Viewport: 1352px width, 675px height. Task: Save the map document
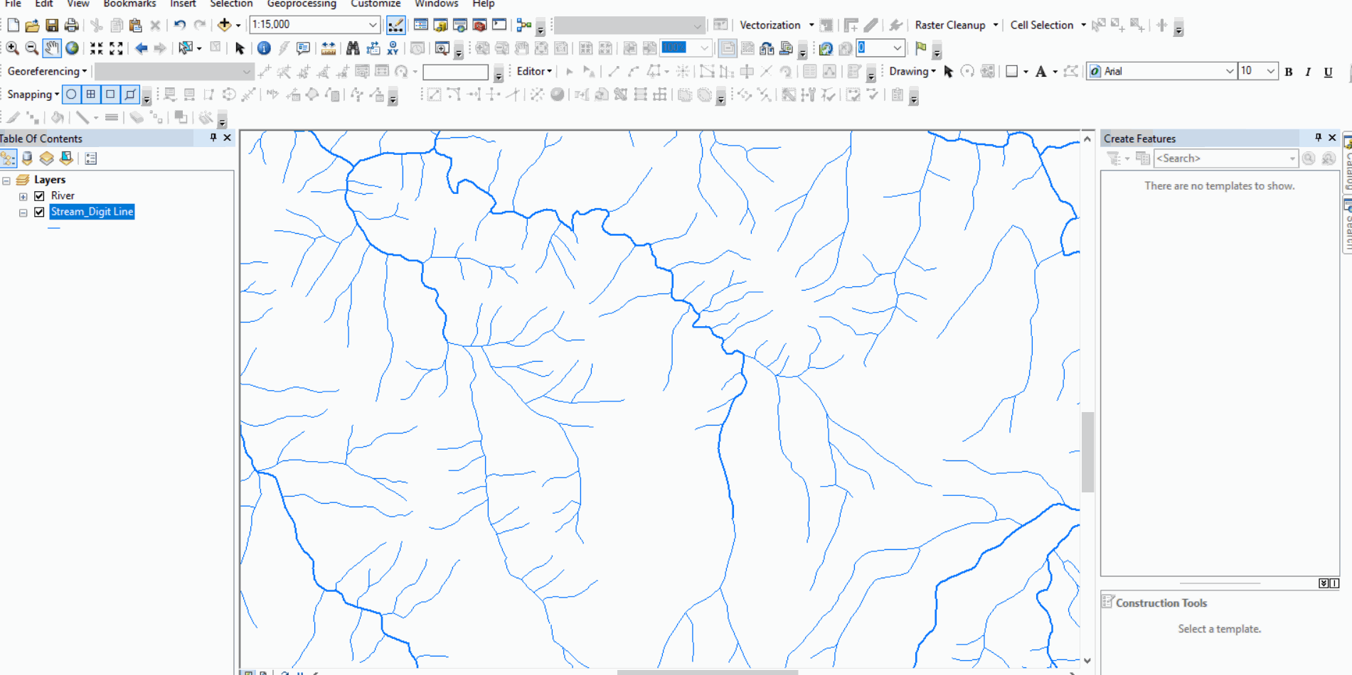[x=53, y=25]
